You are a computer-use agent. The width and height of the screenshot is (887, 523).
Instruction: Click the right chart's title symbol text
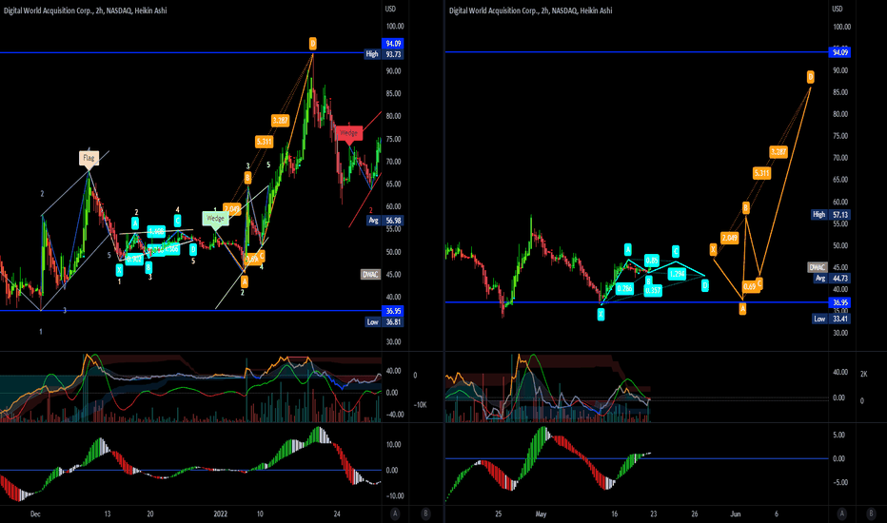(531, 10)
